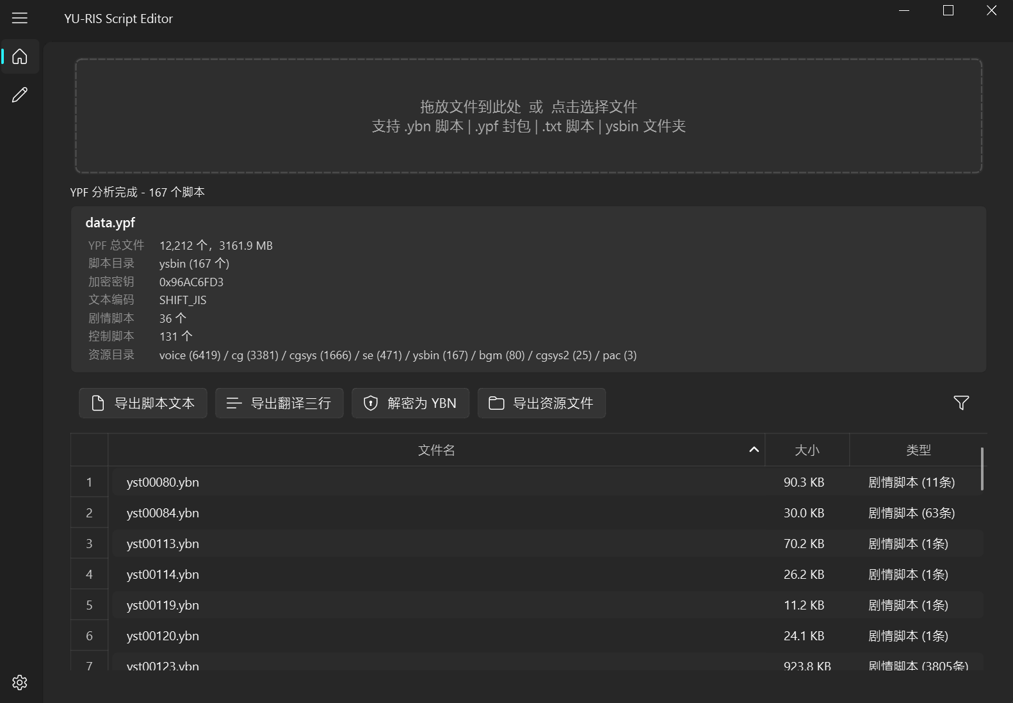Click the ysbin (167 个) script directory value
Screen dimensions: 1013x703
[194, 264]
